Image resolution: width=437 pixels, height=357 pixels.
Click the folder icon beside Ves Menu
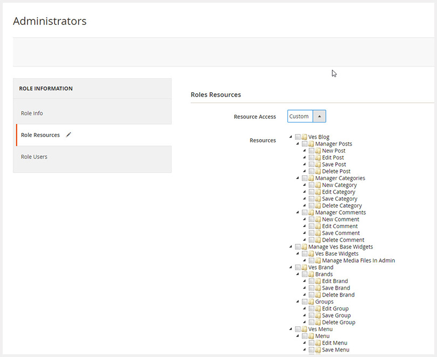coord(304,329)
